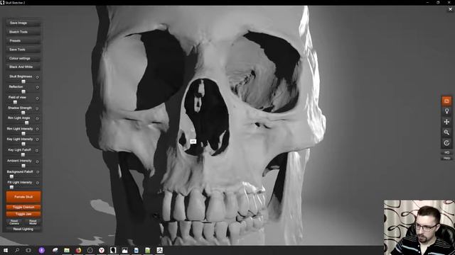Click the Save Image button

coord(23,23)
